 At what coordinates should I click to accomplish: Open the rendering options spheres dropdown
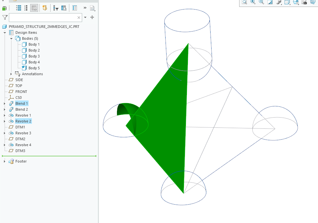(x=279, y=2)
